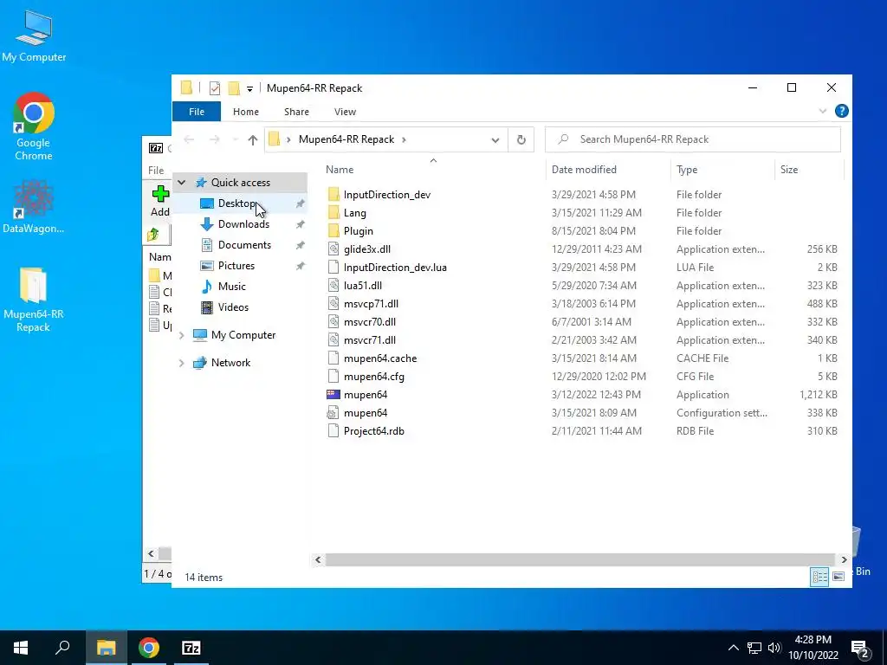This screenshot has height=665, width=887.
Task: Select Network in navigation pane
Action: click(x=230, y=363)
